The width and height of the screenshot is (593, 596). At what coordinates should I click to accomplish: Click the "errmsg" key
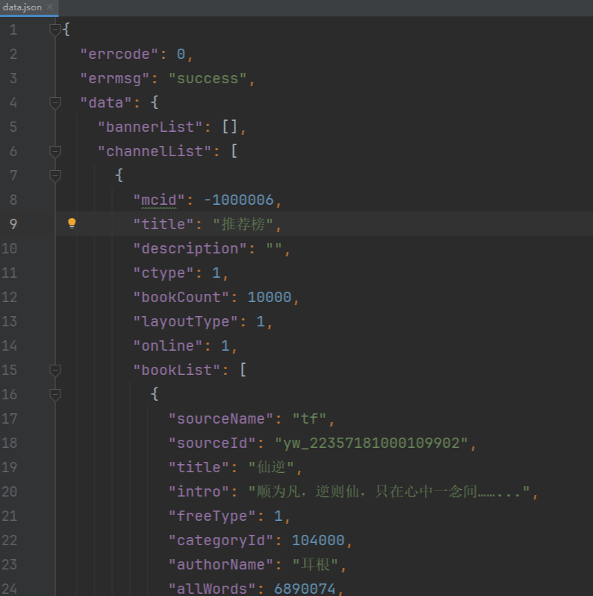114,79
